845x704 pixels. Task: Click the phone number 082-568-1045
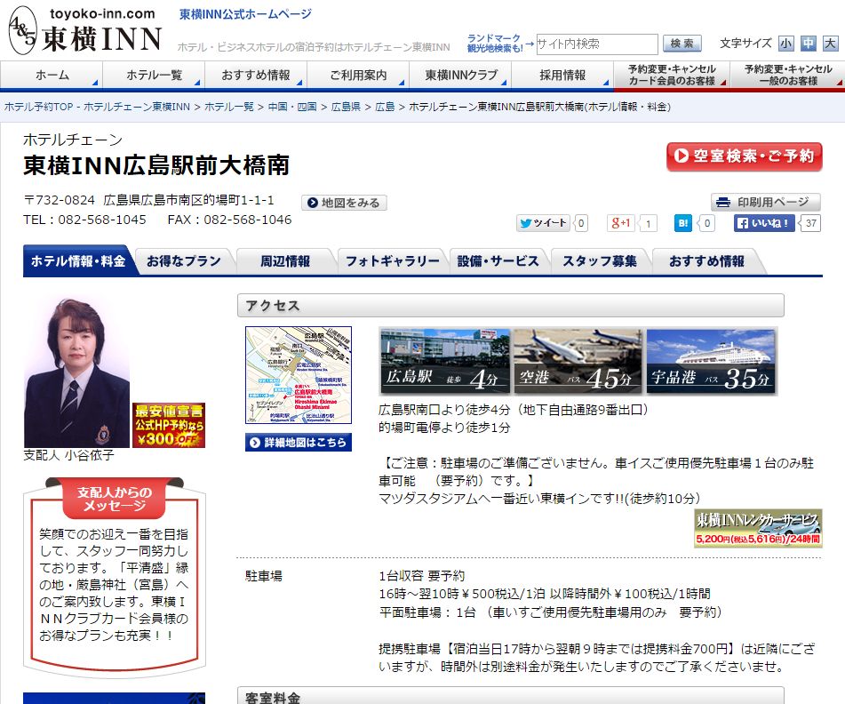pos(102,220)
